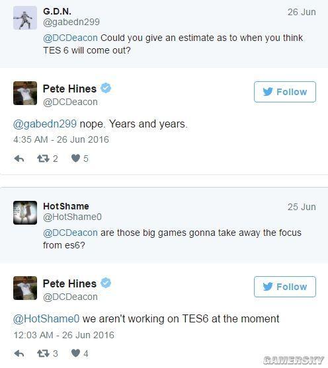Reply to the "aren't working on TES6" tweet

click(19, 353)
